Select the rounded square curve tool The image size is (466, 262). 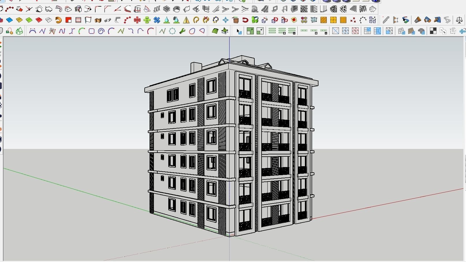point(92,31)
